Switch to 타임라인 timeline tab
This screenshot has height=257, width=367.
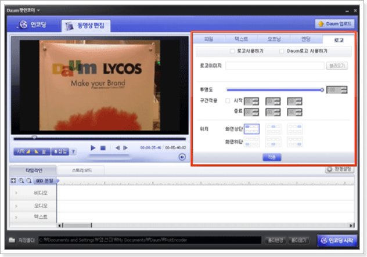pyautogui.click(x=34, y=170)
